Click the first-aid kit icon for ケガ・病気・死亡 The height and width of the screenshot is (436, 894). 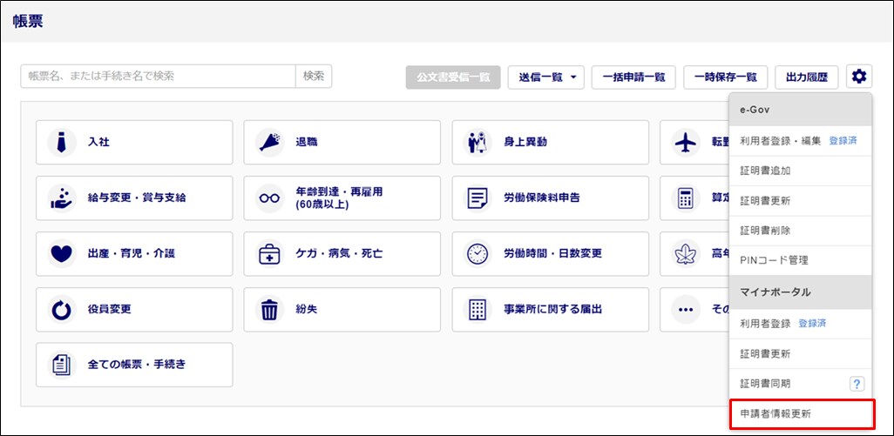266,254
